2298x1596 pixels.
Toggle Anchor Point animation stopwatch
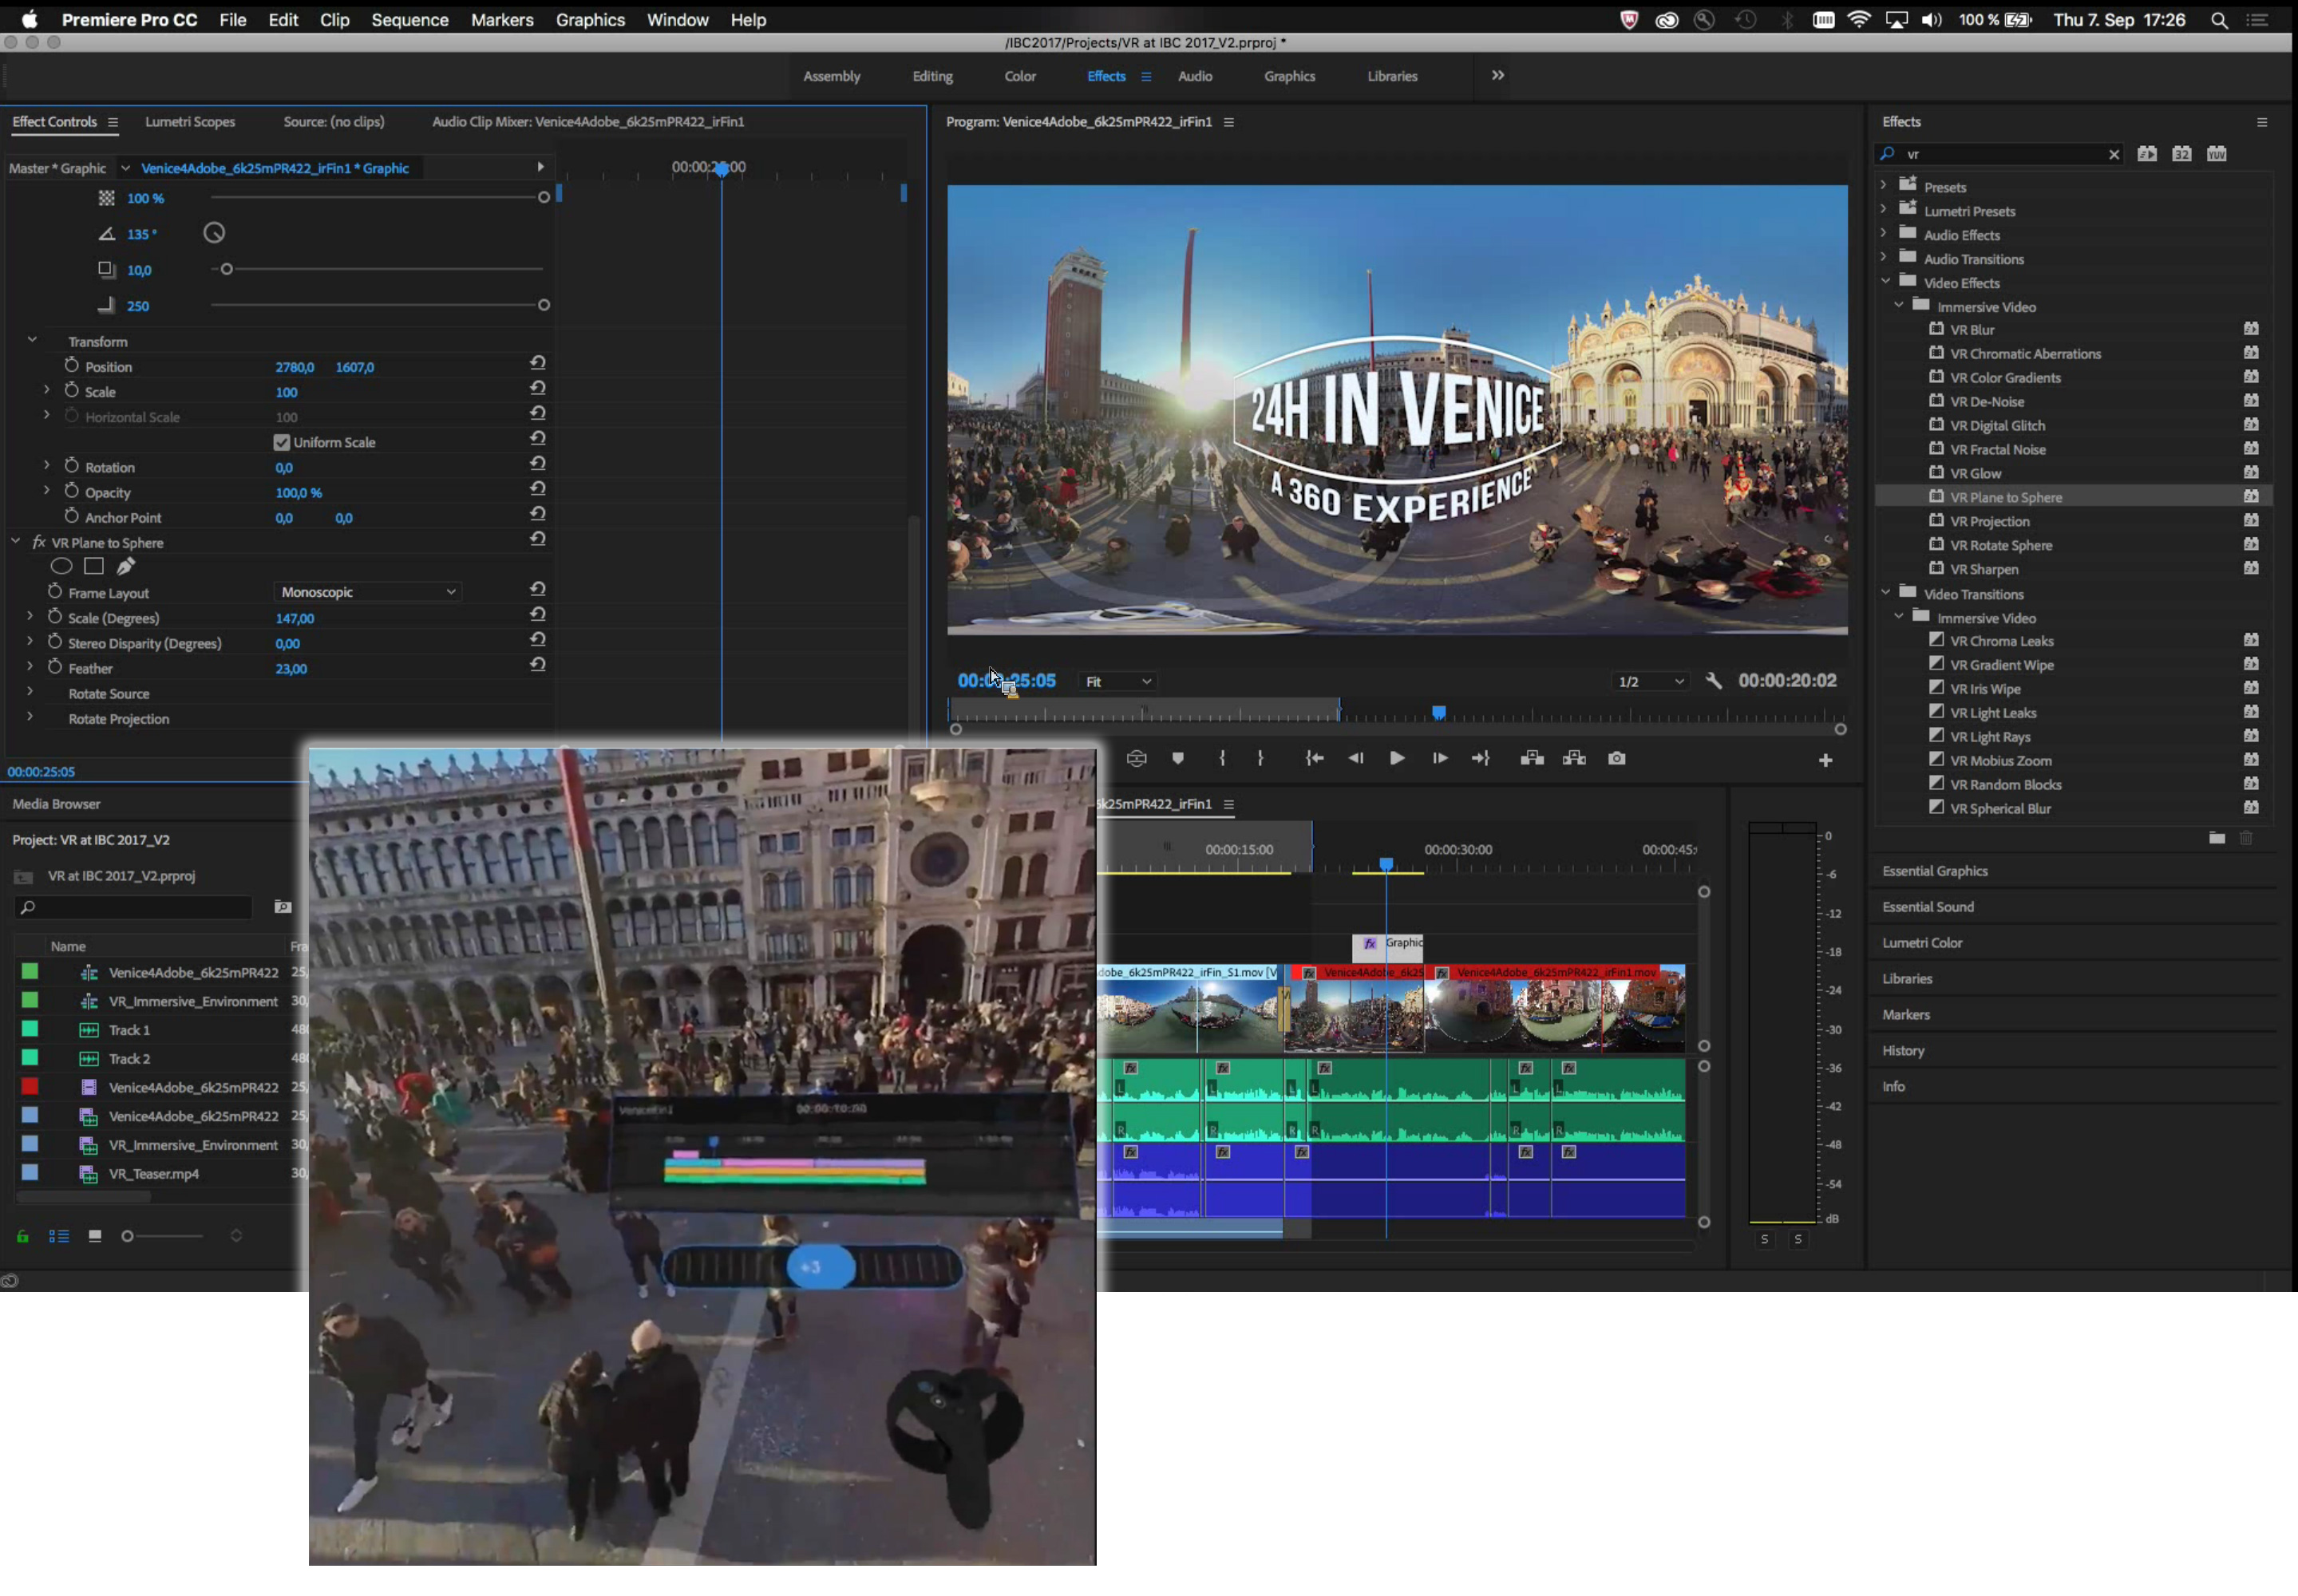[71, 516]
